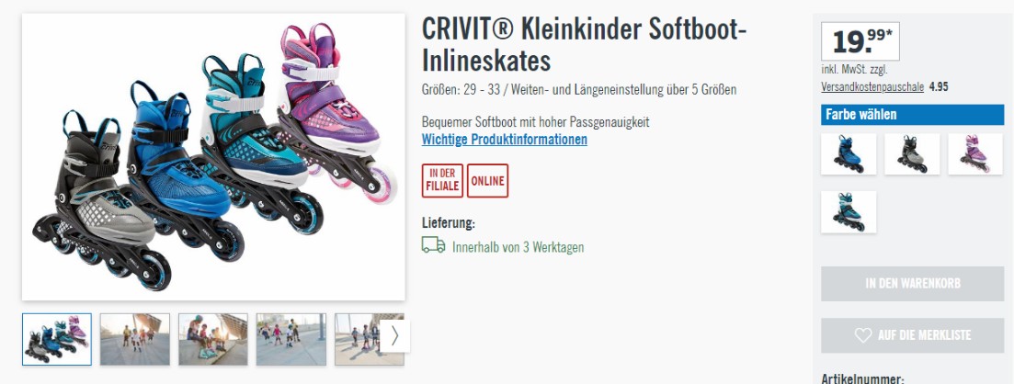Choose the purple skate color option
The image size is (1014, 384).
(975, 153)
